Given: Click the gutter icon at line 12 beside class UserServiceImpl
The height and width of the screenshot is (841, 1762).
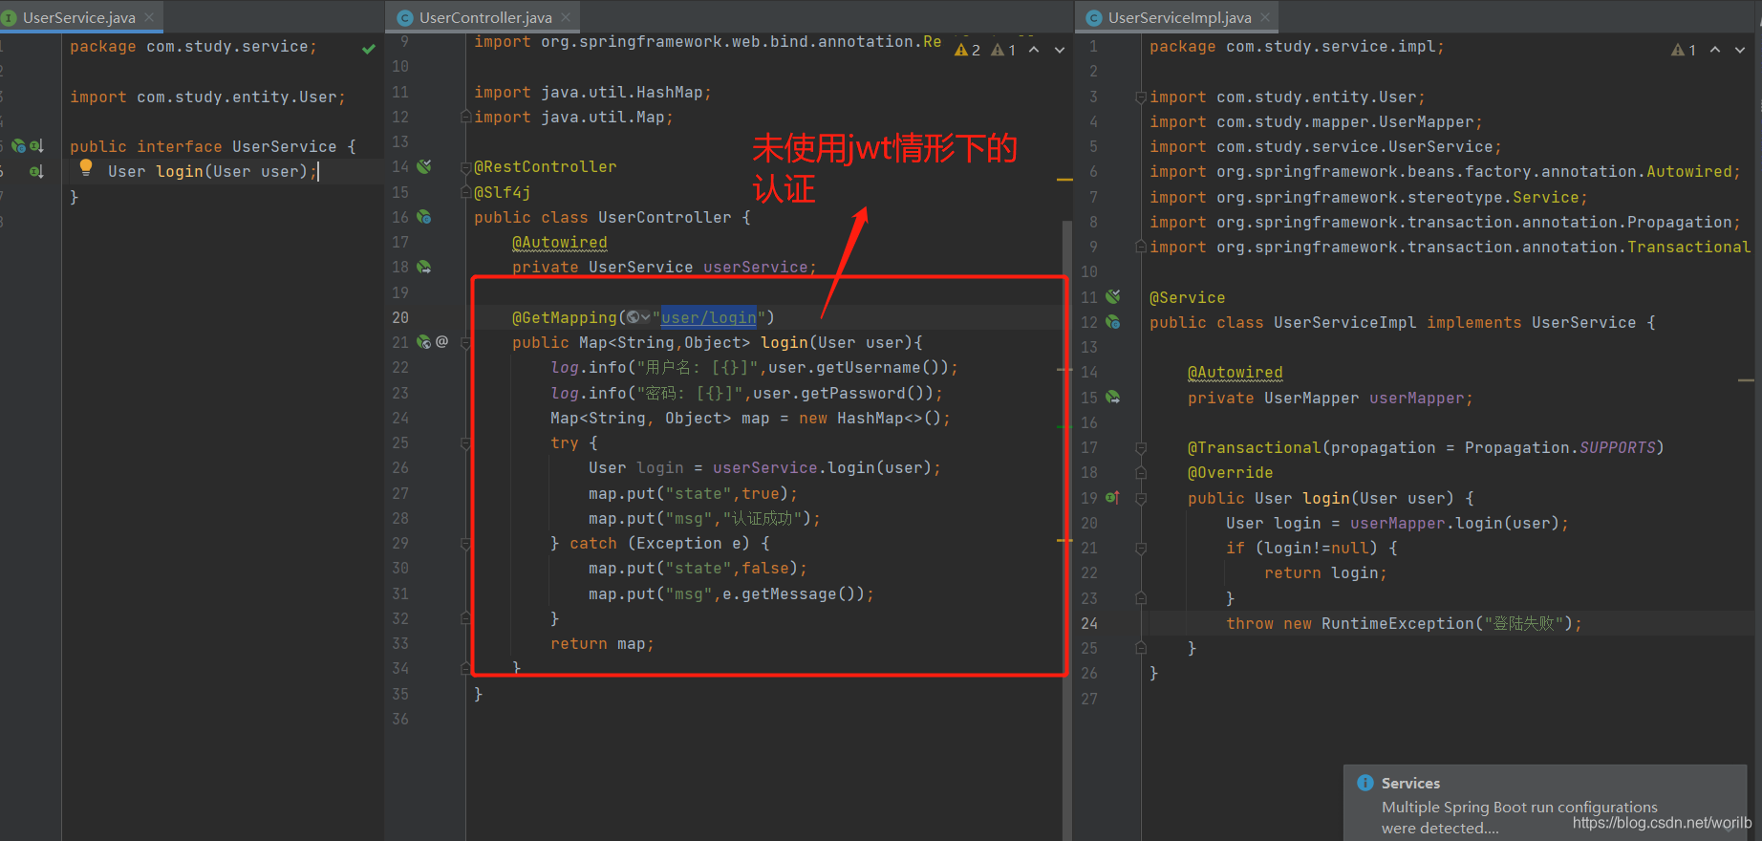Looking at the screenshot, I should point(1113,322).
